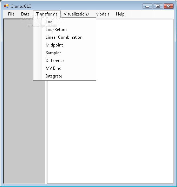Choose the Integrate transform

(x=65, y=76)
